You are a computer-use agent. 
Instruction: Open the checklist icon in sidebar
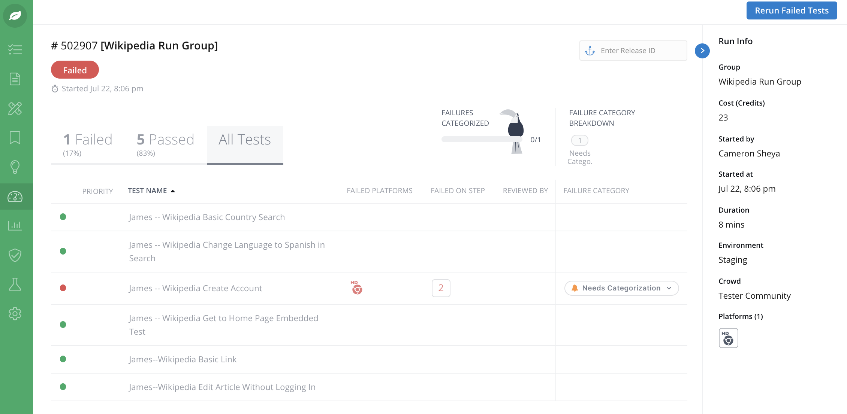[15, 49]
